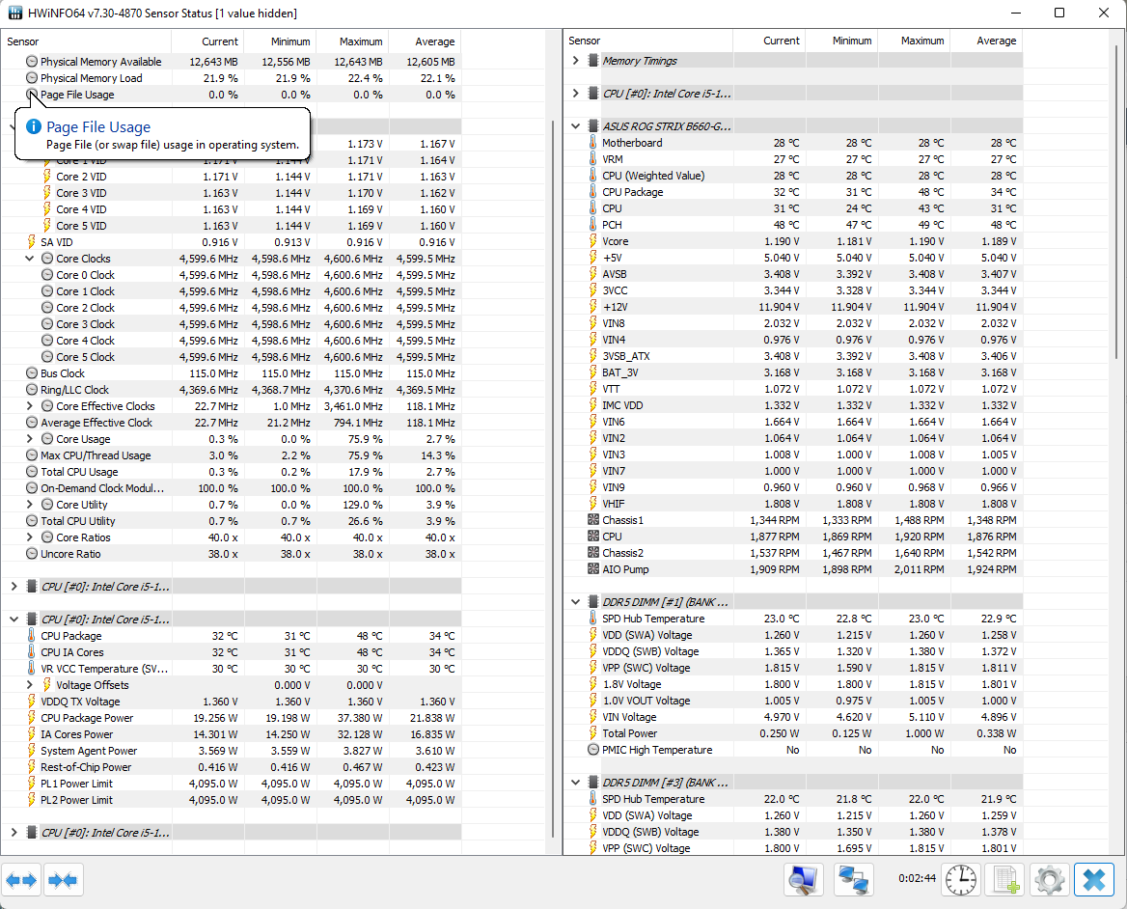This screenshot has height=909, width=1127.
Task: Click the lightning icon next to PL1 Power Limit
Action: point(32,784)
